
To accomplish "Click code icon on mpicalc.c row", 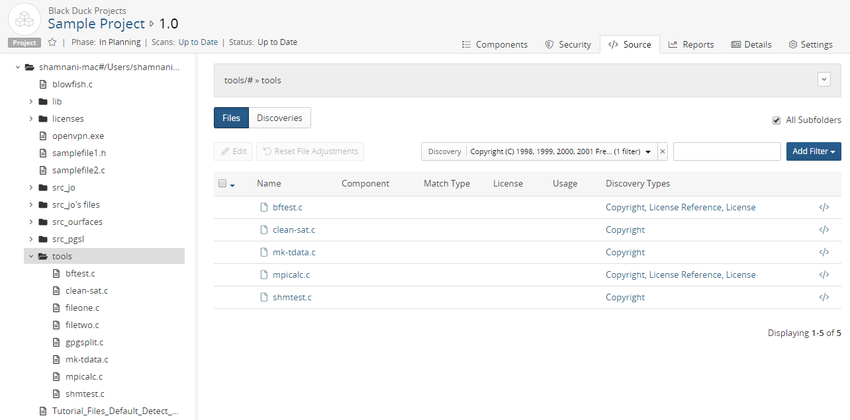I will [824, 274].
